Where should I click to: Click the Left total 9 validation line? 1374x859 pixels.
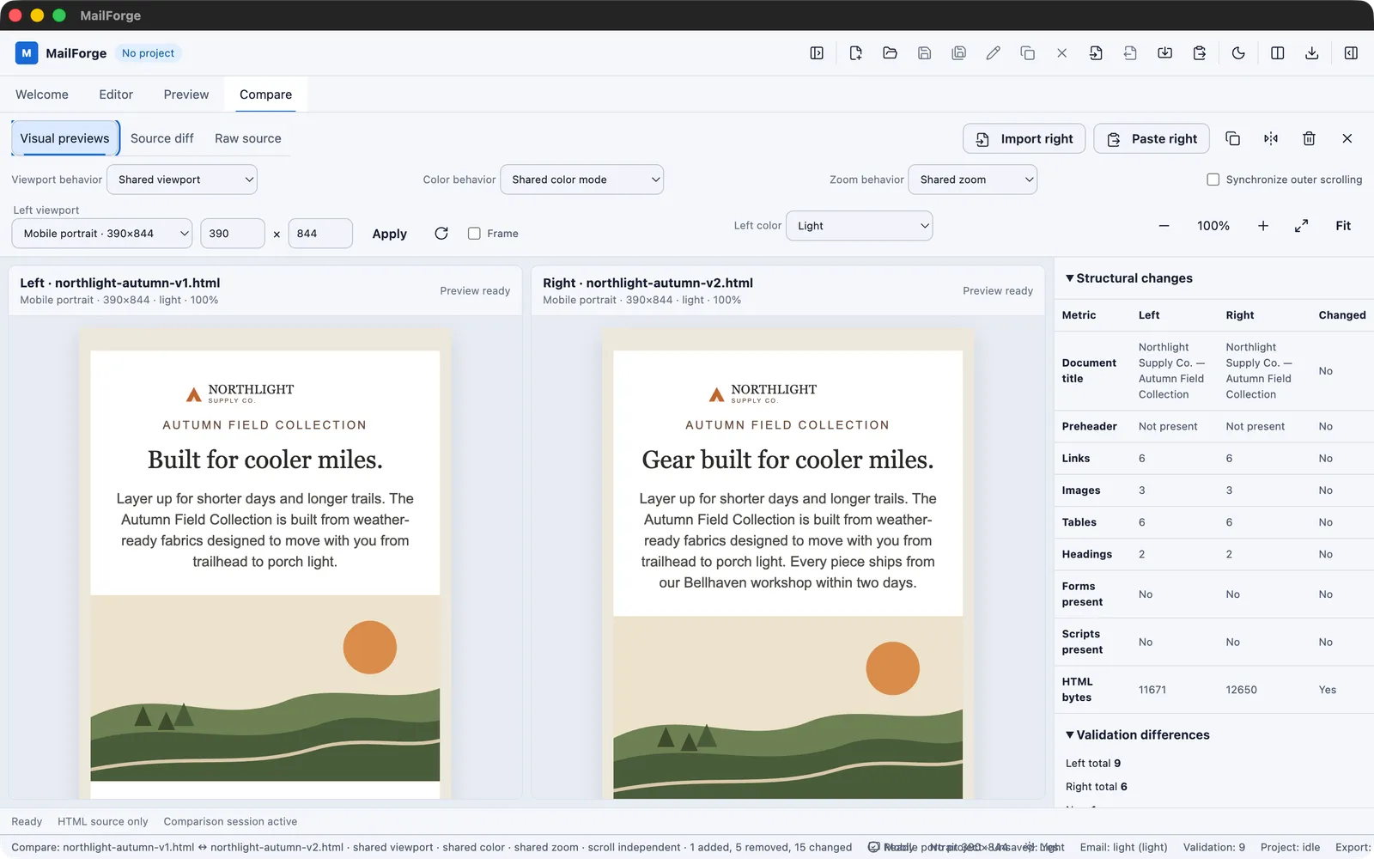[1093, 764]
